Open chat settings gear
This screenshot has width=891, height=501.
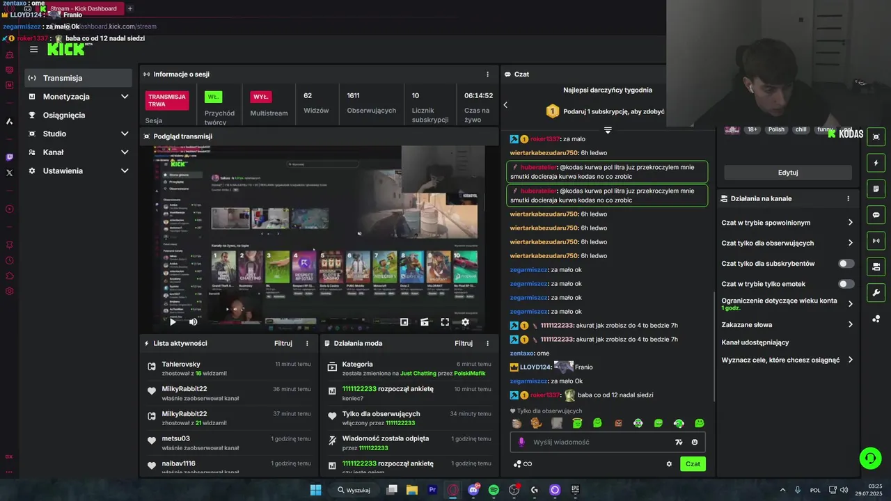[669, 464]
